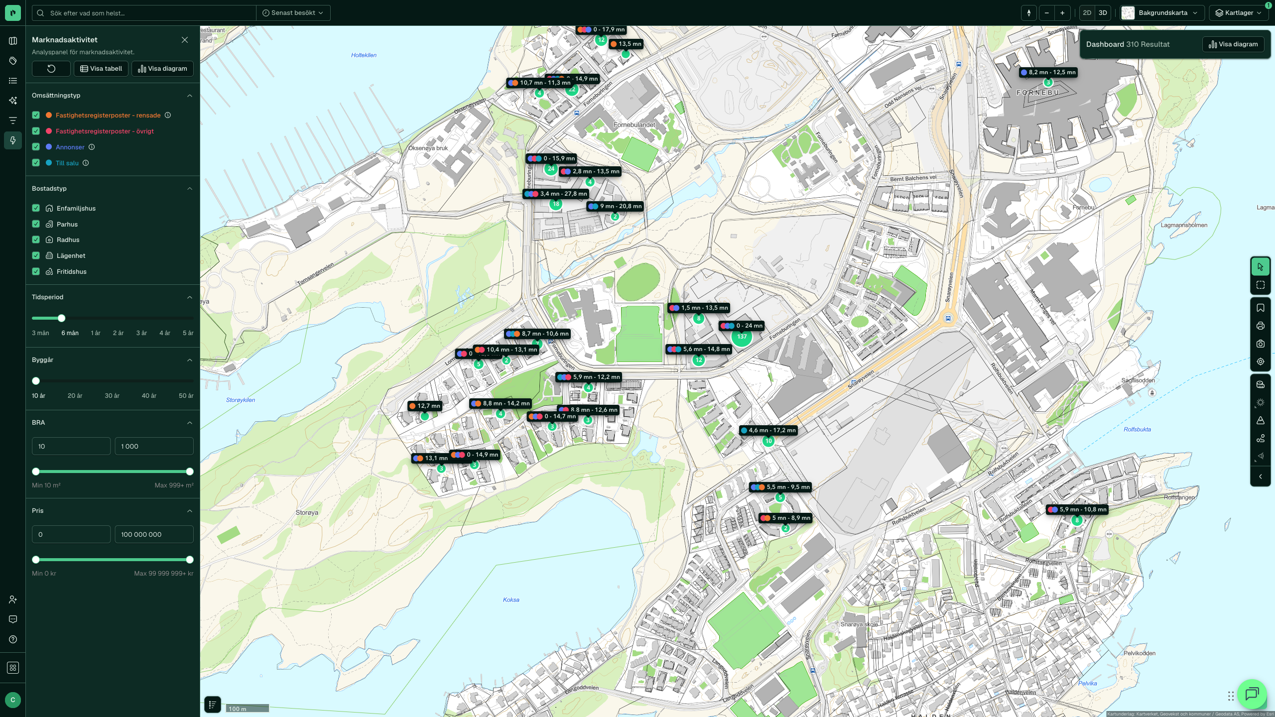Open the list view sidebar icon
1275x717 pixels.
(13, 81)
